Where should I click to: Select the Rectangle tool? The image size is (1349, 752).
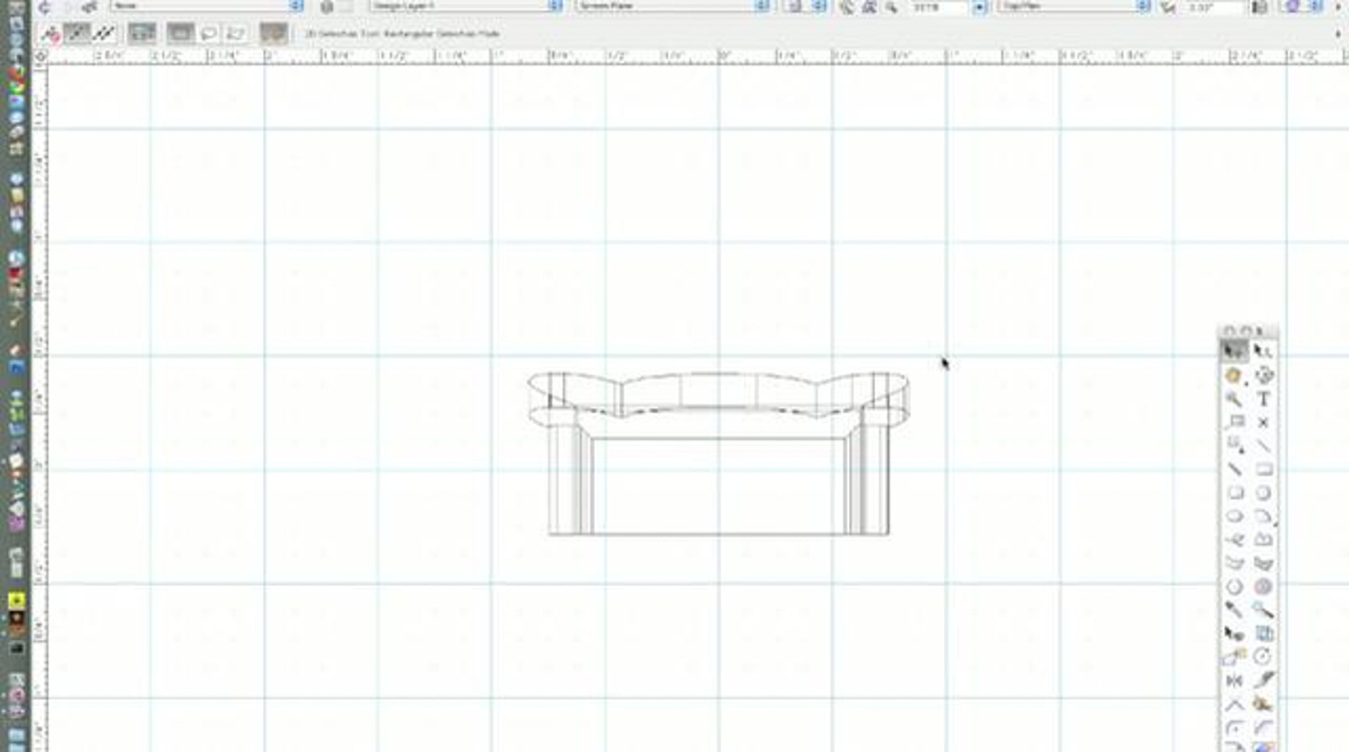[1264, 470]
